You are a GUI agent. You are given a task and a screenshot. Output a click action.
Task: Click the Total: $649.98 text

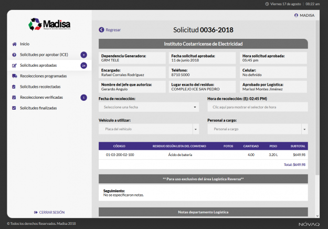tap(294, 165)
